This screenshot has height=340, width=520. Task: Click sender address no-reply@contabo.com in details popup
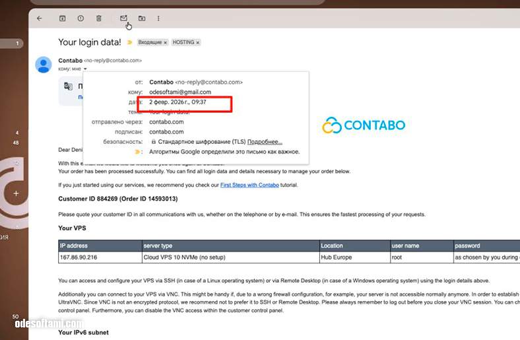click(209, 83)
